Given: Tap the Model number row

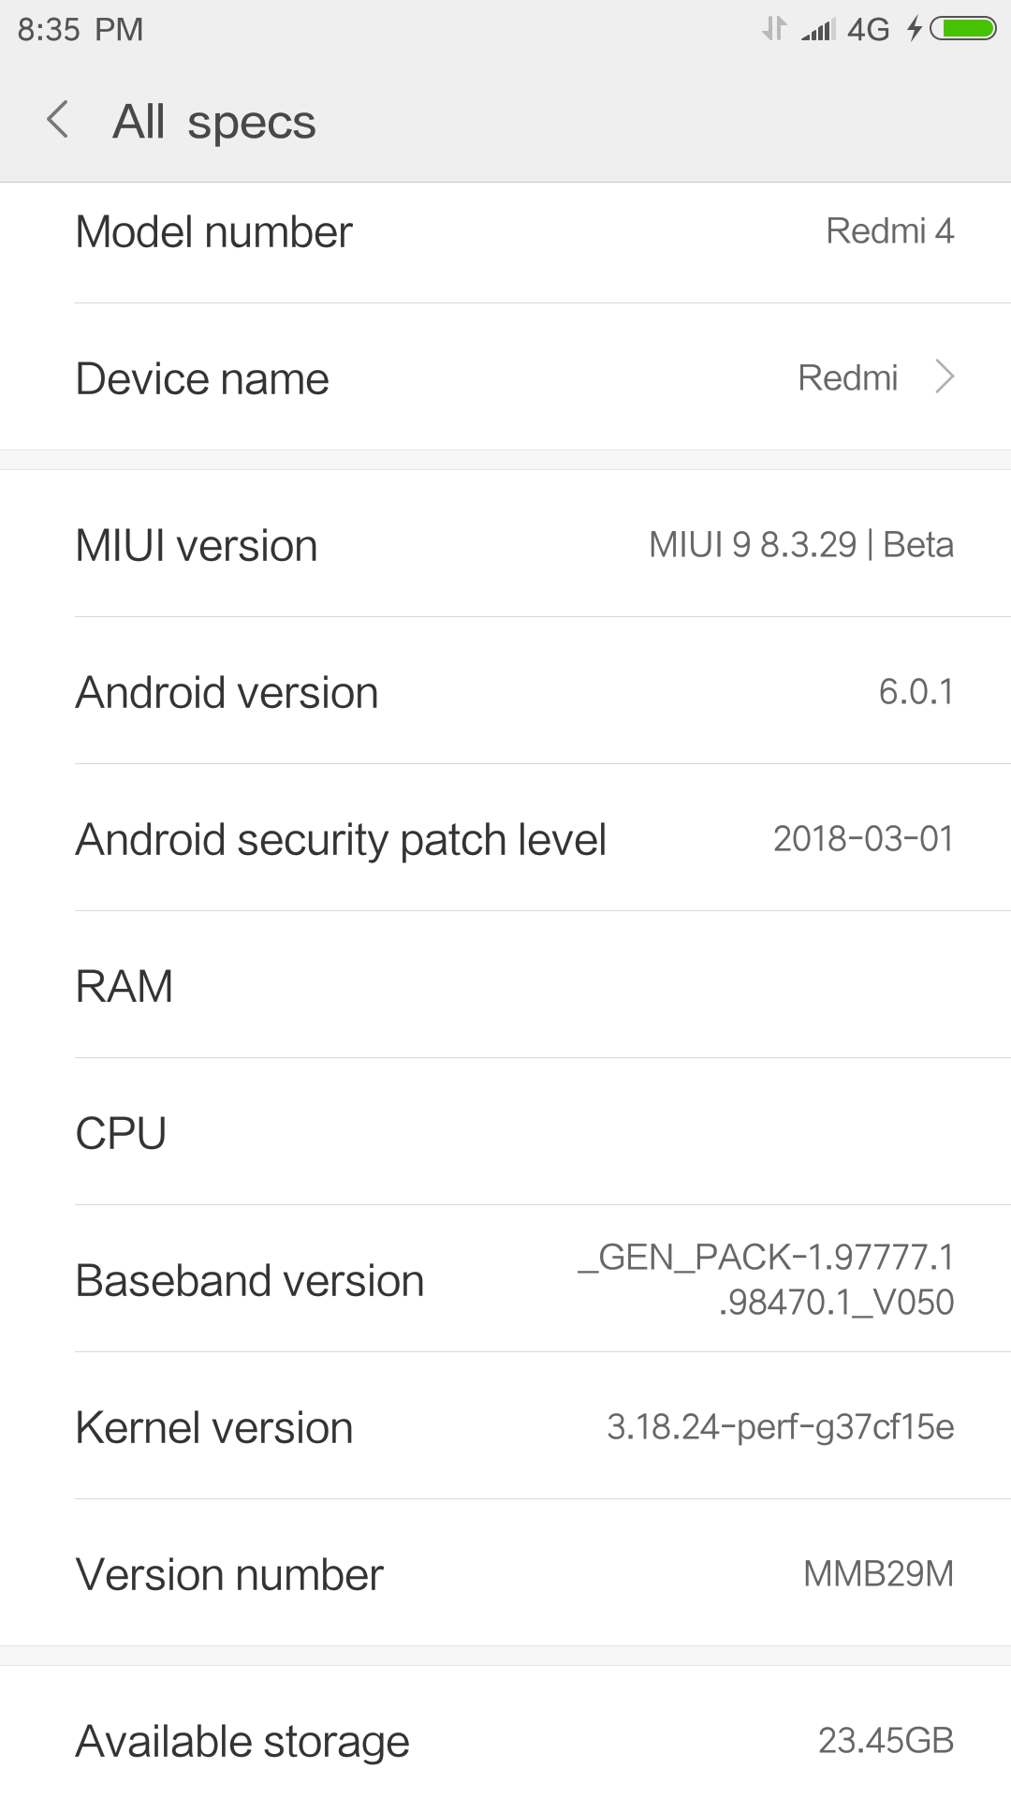Looking at the screenshot, I should pyautogui.click(x=505, y=232).
